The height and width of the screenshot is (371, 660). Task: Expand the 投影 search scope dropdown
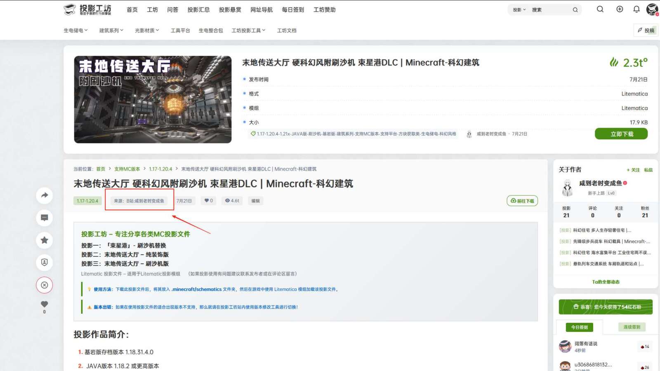point(519,10)
